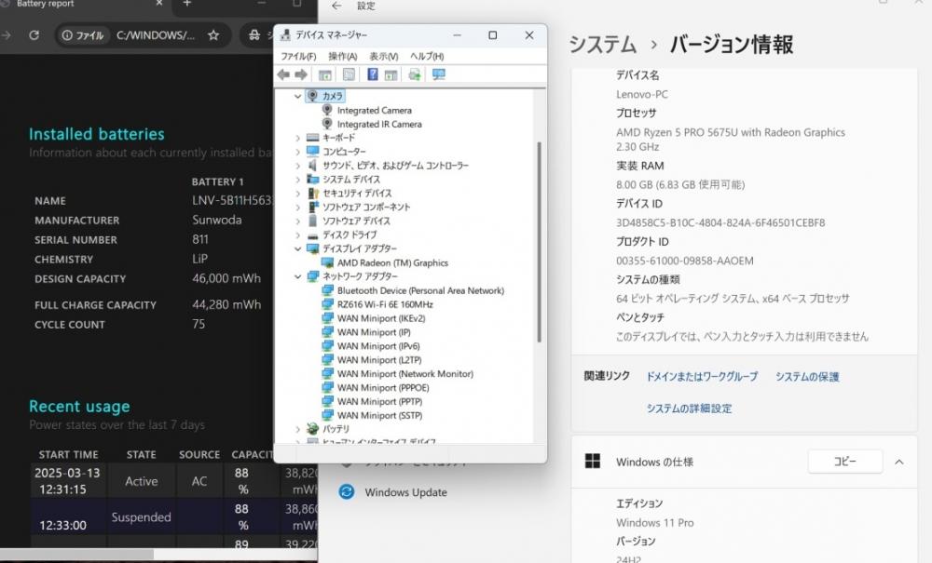Expand the サウンド、ビデオ、およびゲーム コントローラー category
This screenshot has width=932, height=563.
(298, 166)
